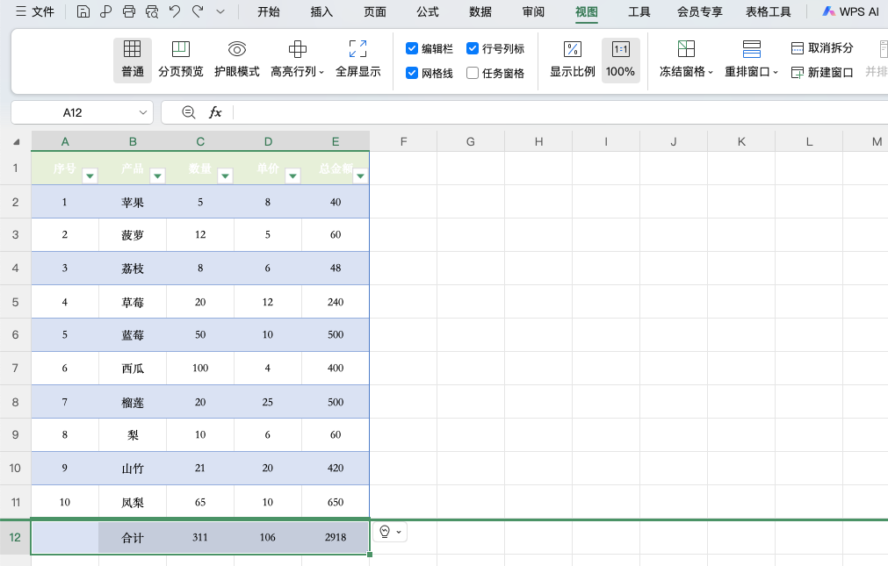Toggle the 编辑栏 checkbox

(412, 48)
